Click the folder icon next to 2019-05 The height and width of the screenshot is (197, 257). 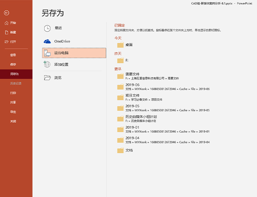pyautogui.click(x=120, y=108)
